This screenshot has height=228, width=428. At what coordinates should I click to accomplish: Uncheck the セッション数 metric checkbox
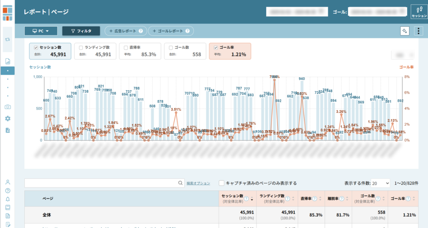pos(36,48)
